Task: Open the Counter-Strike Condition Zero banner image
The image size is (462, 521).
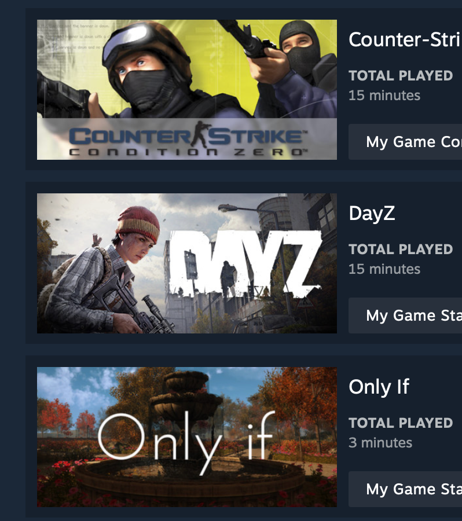Action: pyautogui.click(x=187, y=90)
